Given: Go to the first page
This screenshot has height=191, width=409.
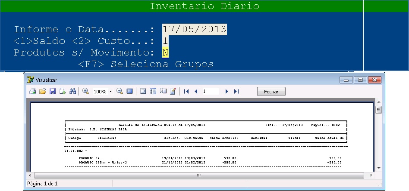Looking at the screenshot, I should [x=186, y=92].
